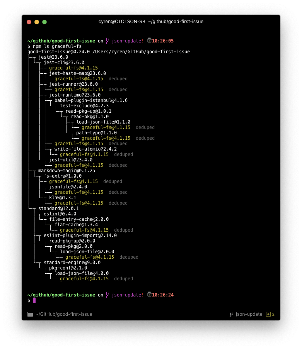Select the jest-haste-map@23.6.0 row
The image size is (302, 349).
[x=78, y=73]
